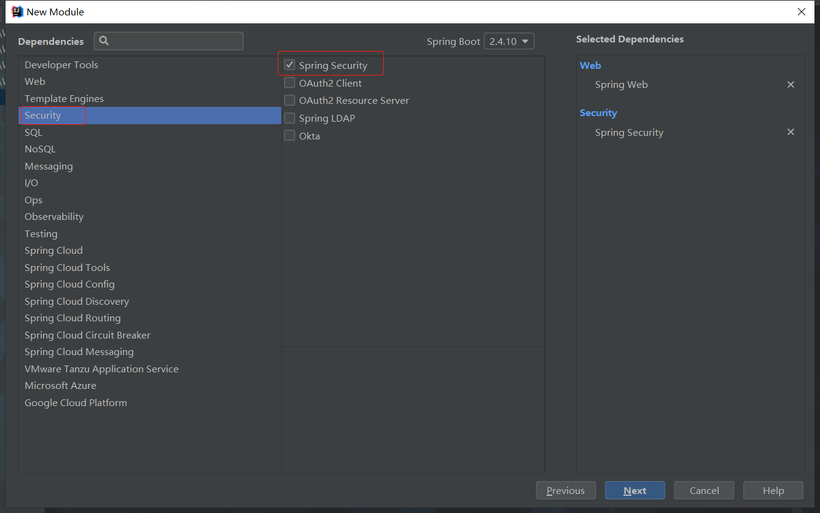Select the Messaging category

tap(150, 166)
